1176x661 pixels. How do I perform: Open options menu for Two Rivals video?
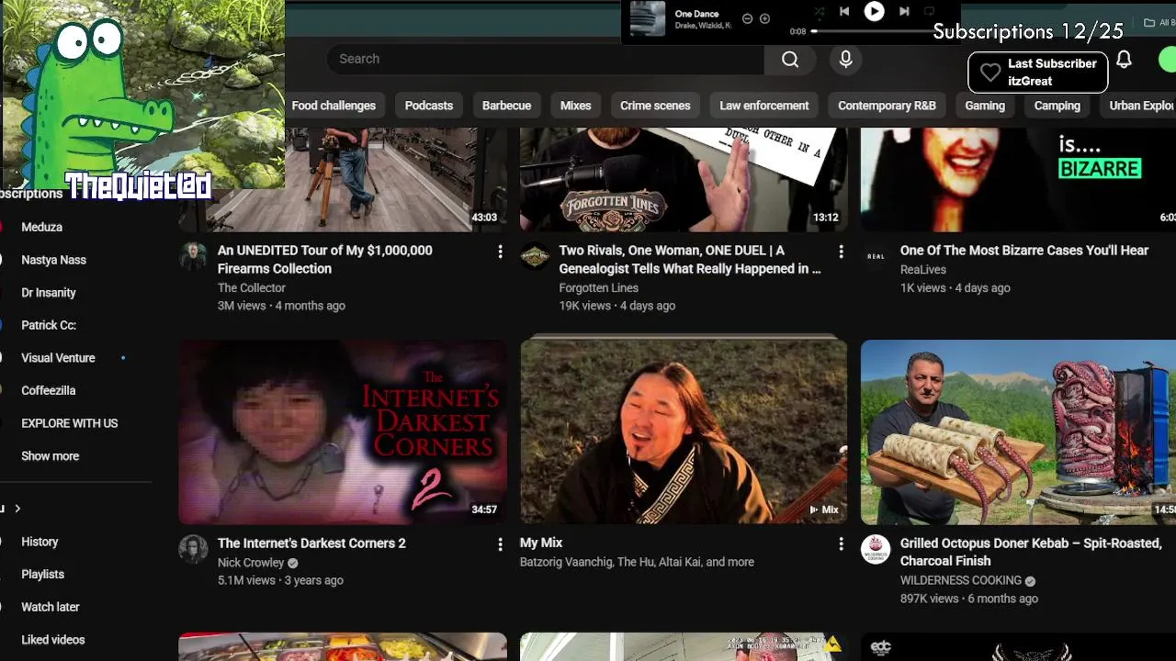click(x=841, y=252)
